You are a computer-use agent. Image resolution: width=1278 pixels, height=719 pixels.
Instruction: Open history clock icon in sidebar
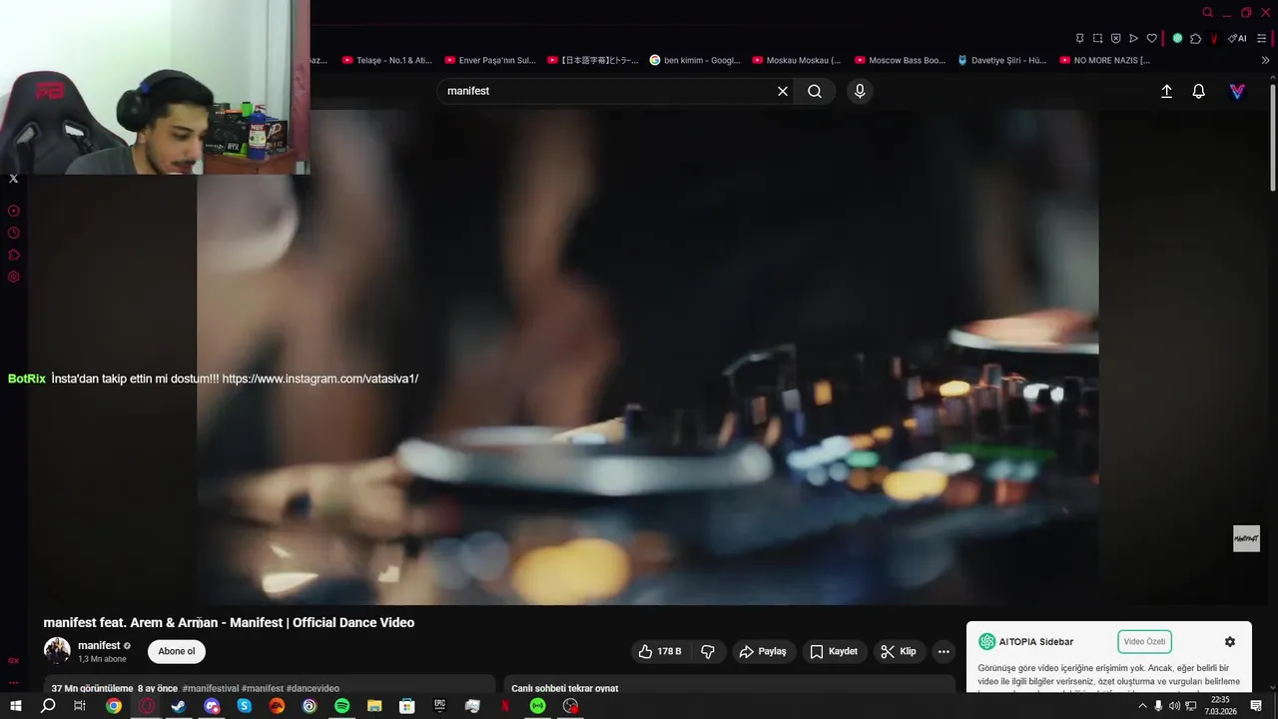pos(14,233)
